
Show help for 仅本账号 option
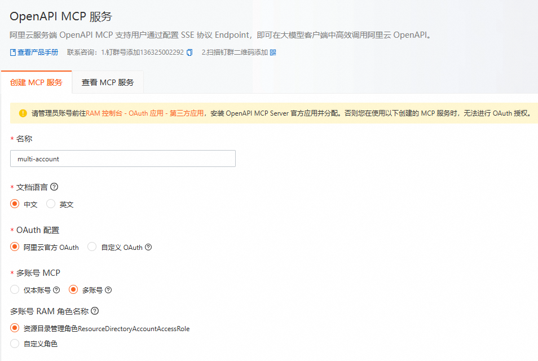pyautogui.click(x=56, y=290)
